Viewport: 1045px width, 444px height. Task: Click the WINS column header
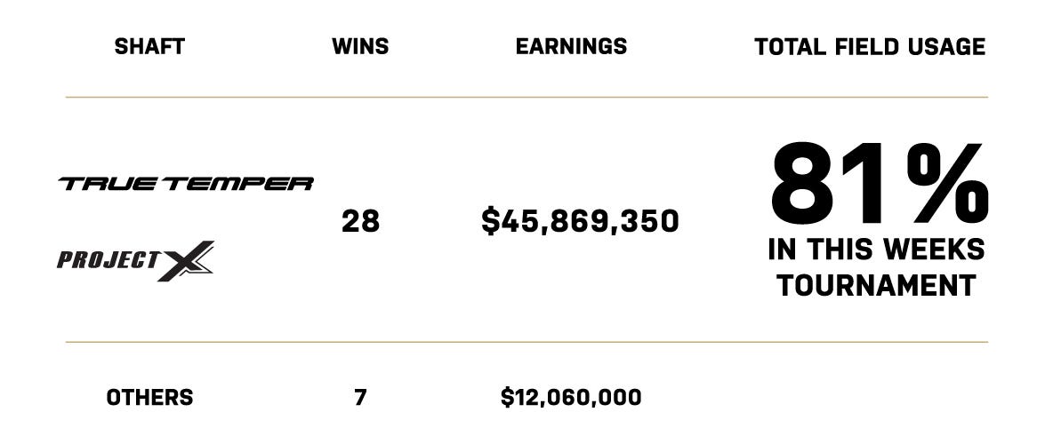tap(360, 46)
